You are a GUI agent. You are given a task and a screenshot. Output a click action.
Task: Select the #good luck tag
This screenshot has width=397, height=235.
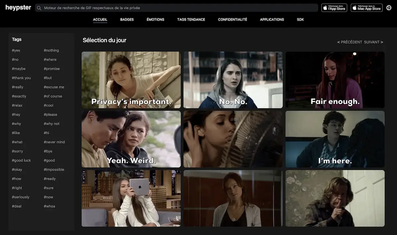(21, 160)
